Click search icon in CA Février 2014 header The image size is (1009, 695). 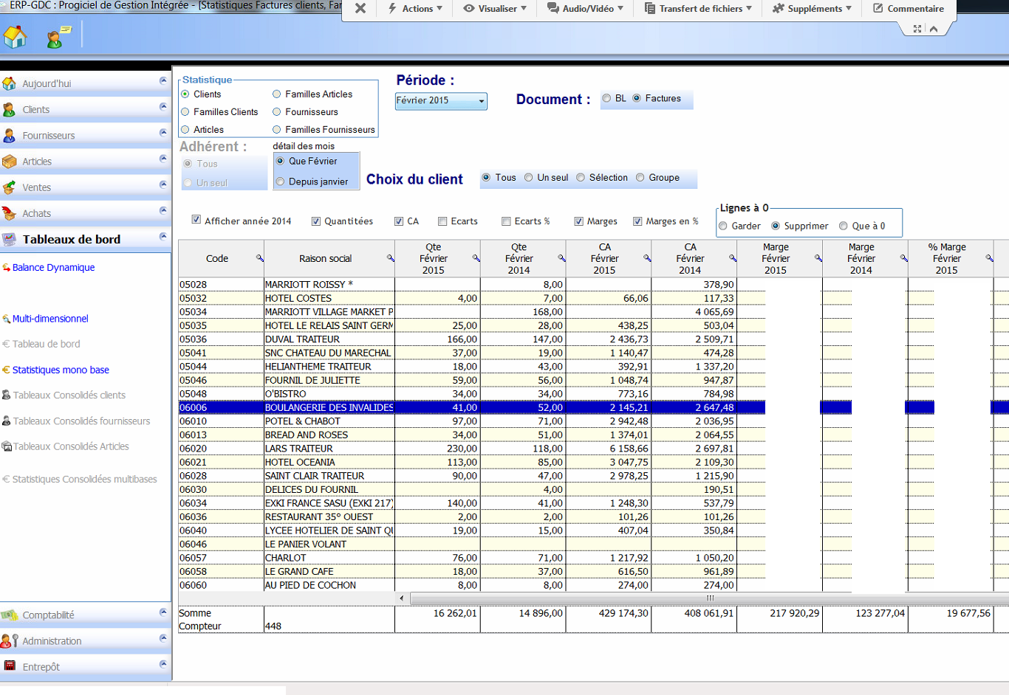click(x=733, y=257)
